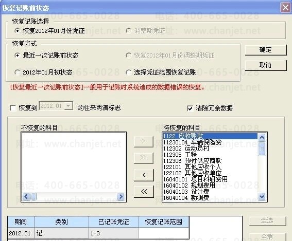Select list item 122102 其他应收单位
The height and width of the screenshot is (241, 292).
coord(210,173)
